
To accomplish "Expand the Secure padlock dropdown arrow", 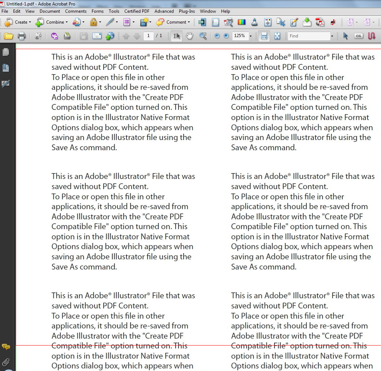I will coord(100,22).
